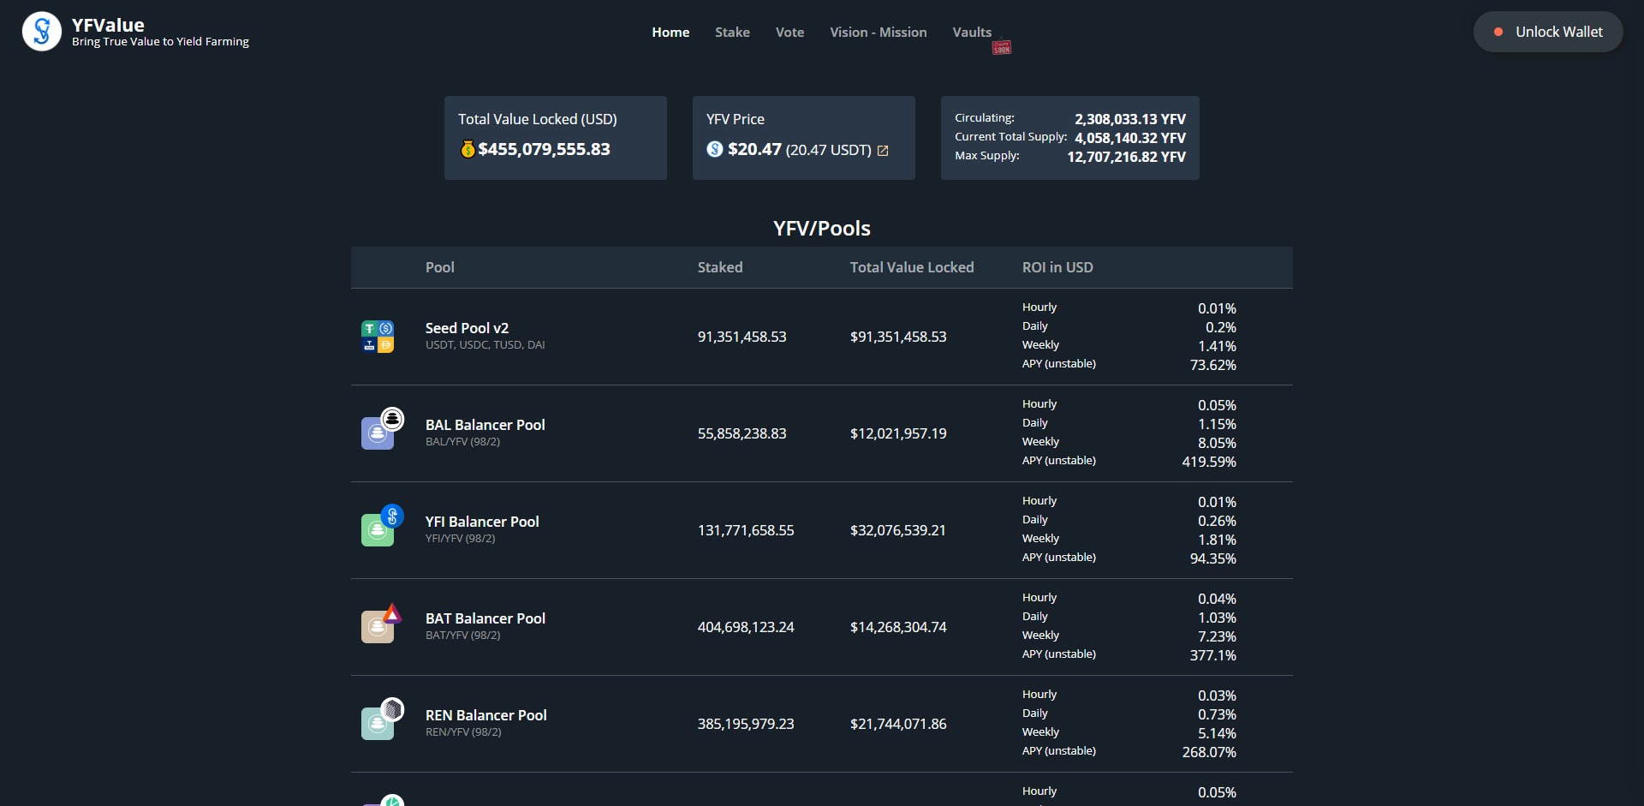This screenshot has width=1644, height=806.
Task: Click BAL pool staked amount 55,858,238.83
Action: pyautogui.click(x=742, y=433)
